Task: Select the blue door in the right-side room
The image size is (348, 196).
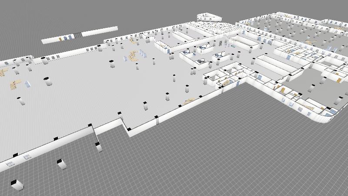Action: (x=259, y=77)
